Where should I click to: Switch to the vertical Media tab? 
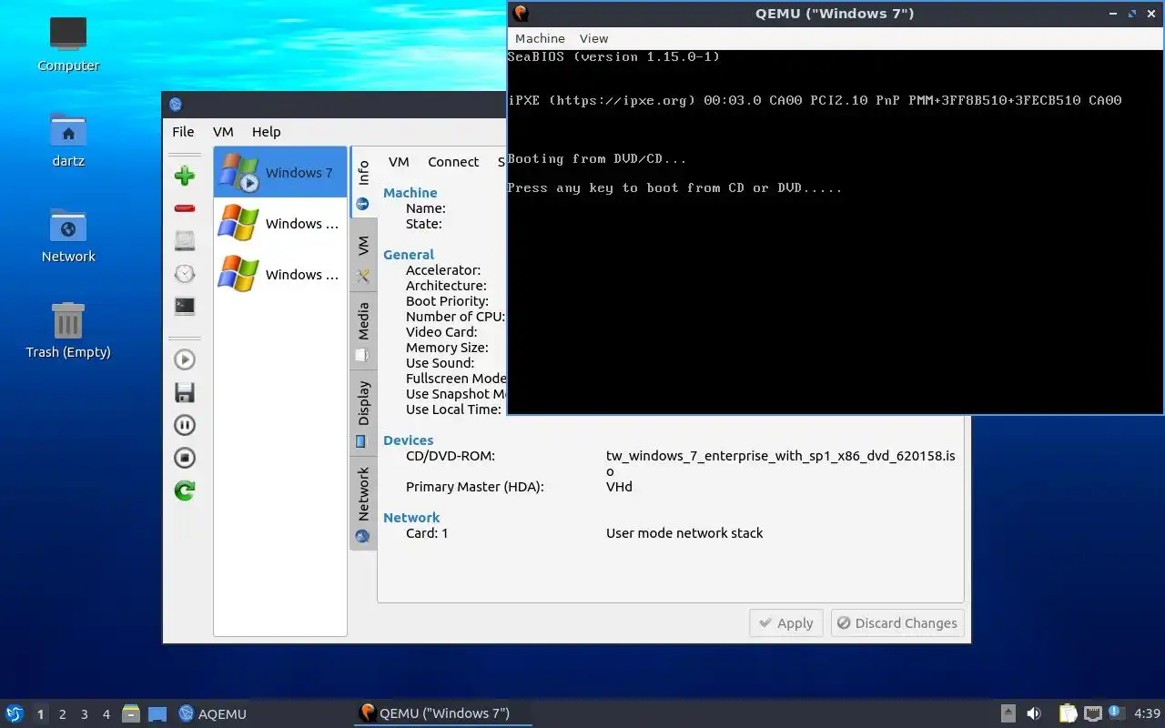363,330
